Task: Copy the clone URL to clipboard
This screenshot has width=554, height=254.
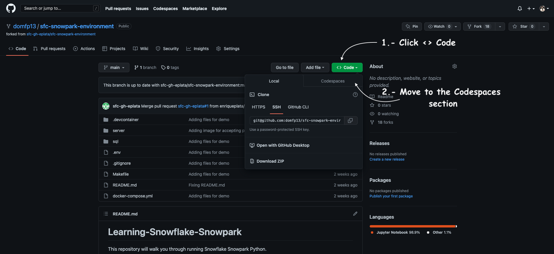Action: [351, 121]
